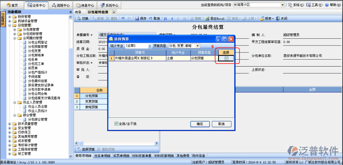
Task: Expand the 技术质量管理 node
Action: point(9,124)
